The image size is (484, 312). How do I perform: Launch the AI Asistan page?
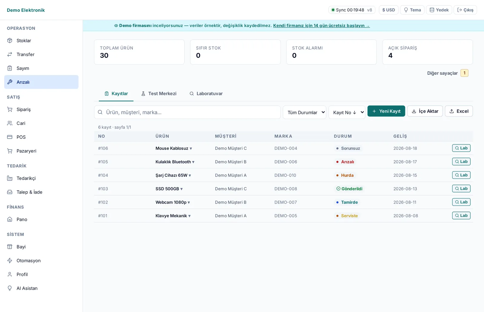click(41, 288)
